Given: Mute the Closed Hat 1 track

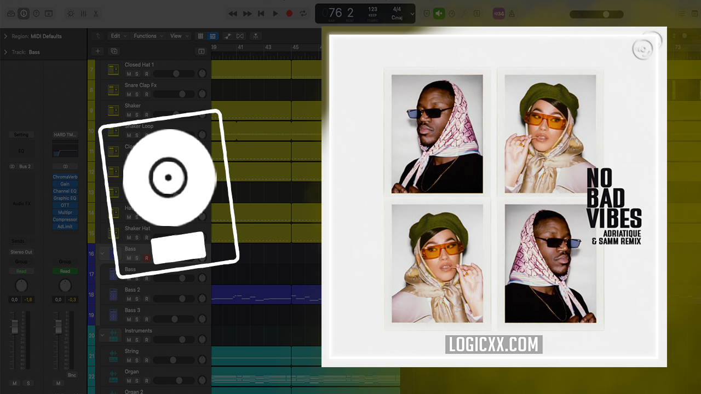Looking at the screenshot, I should [x=129, y=73].
